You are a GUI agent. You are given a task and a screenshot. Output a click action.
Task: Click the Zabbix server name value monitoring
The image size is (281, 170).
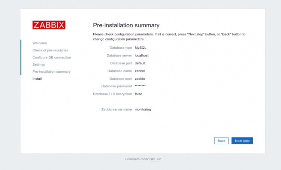coord(143,109)
